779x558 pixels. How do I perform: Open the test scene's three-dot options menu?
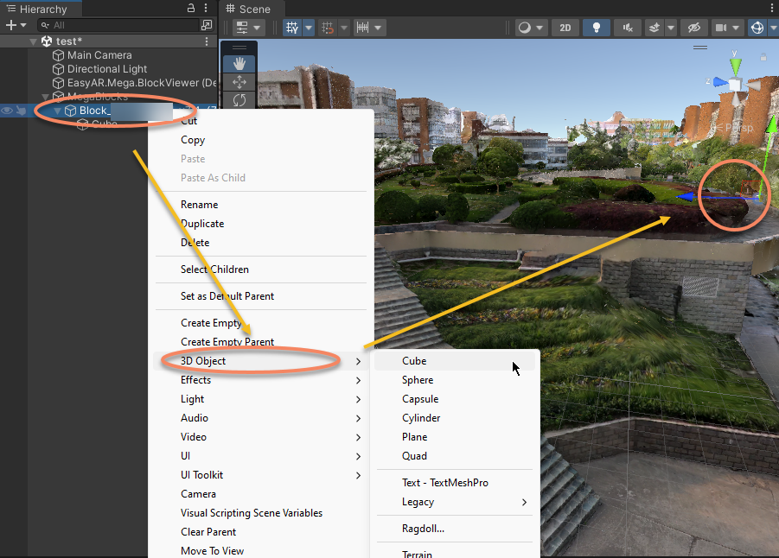[x=206, y=41]
